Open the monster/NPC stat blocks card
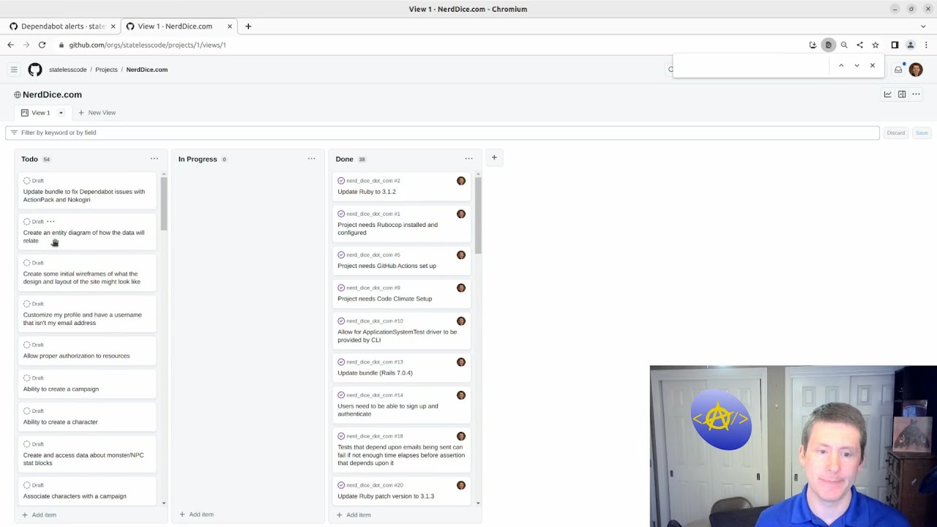 click(x=87, y=455)
